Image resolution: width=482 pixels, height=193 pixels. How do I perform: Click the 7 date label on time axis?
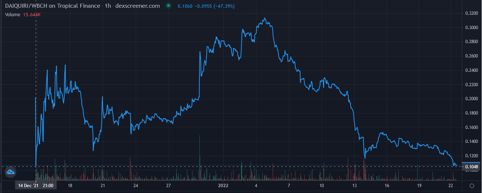click(x=289, y=186)
